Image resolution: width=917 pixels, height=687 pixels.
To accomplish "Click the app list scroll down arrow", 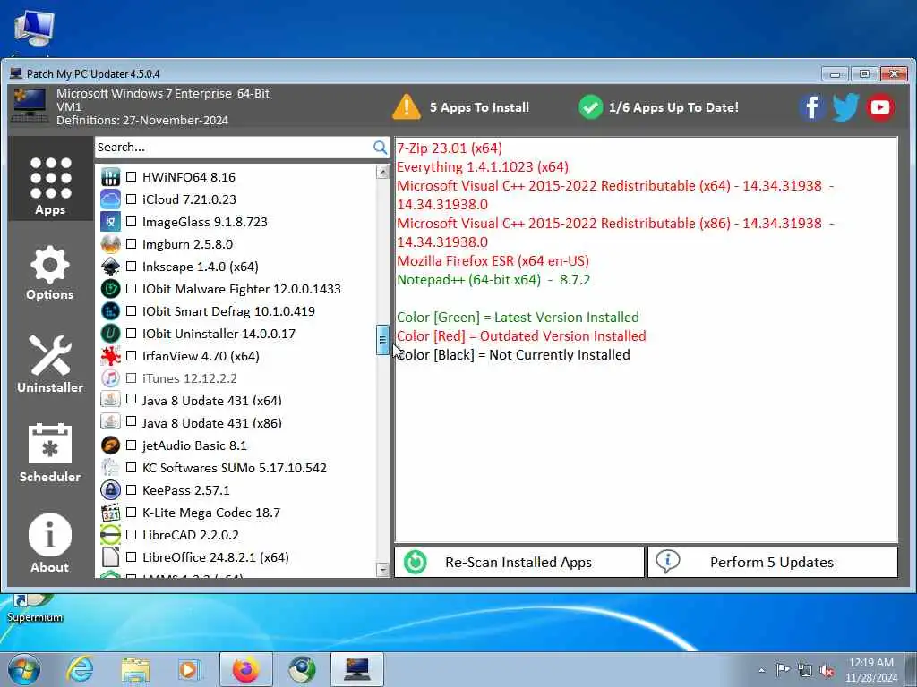I will (x=383, y=570).
